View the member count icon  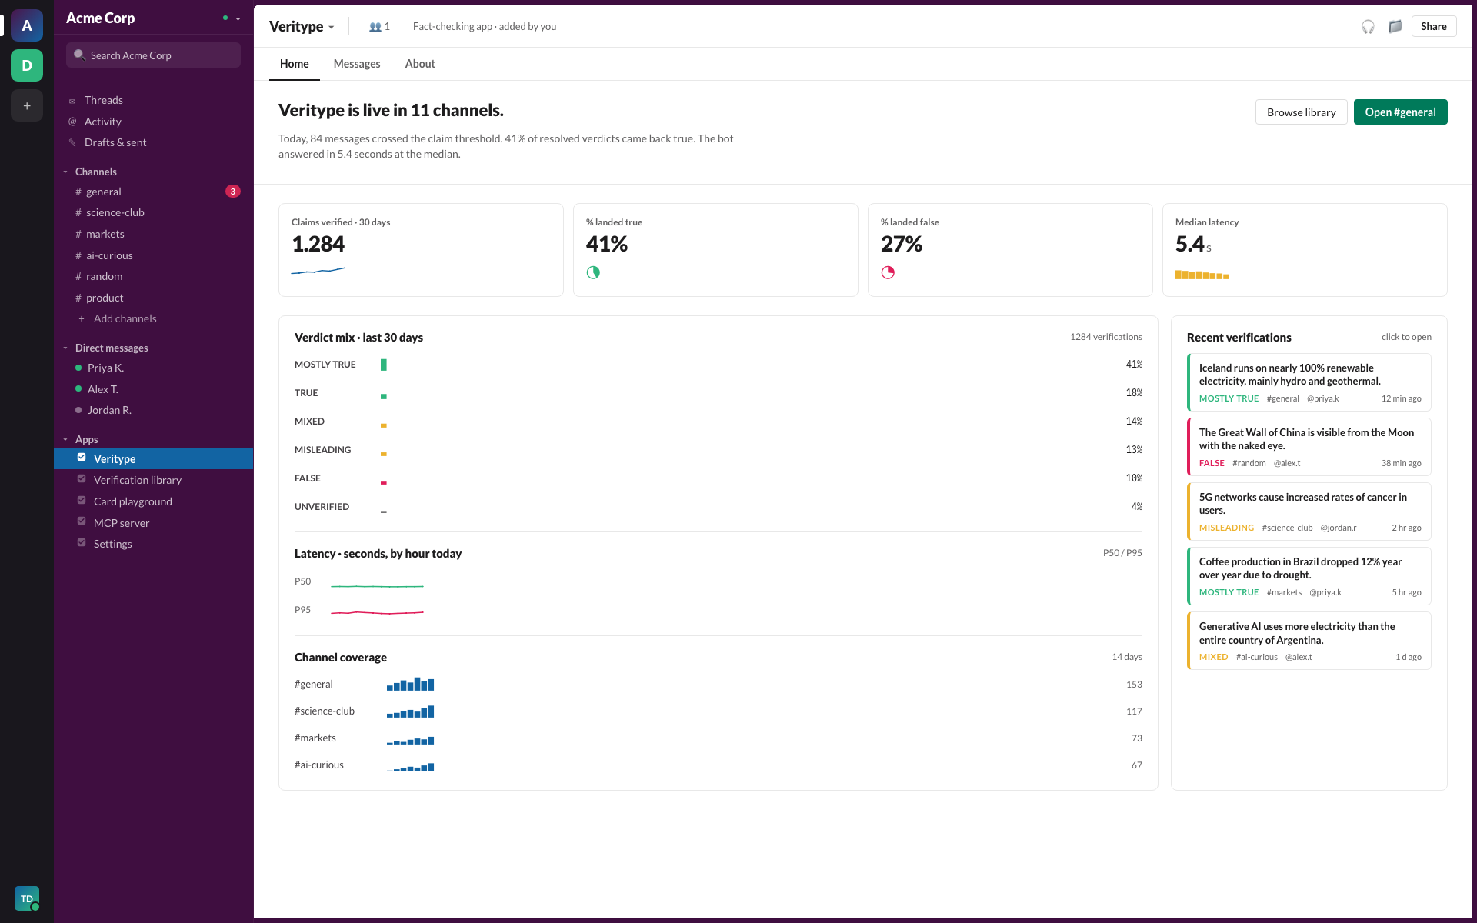click(379, 26)
